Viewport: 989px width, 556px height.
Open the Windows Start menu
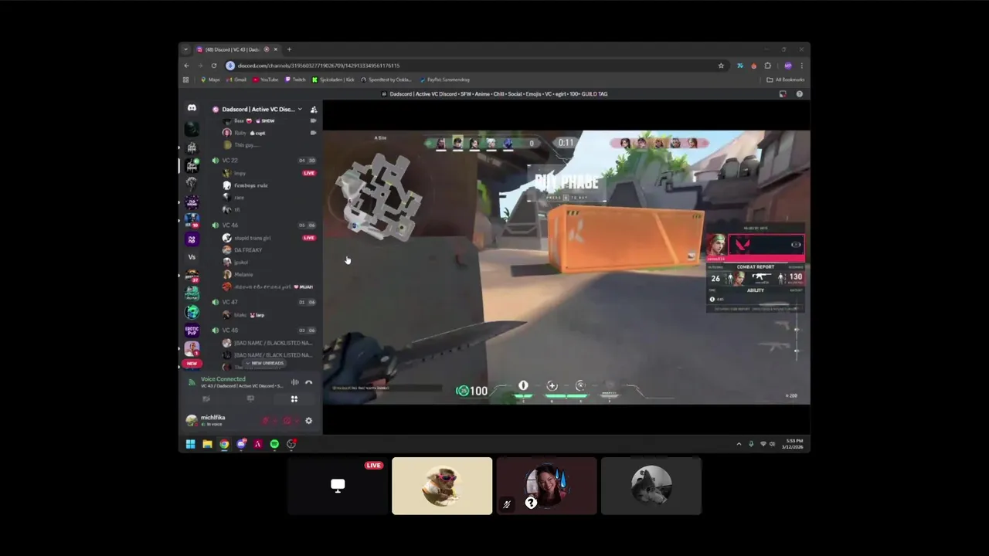pyautogui.click(x=190, y=444)
